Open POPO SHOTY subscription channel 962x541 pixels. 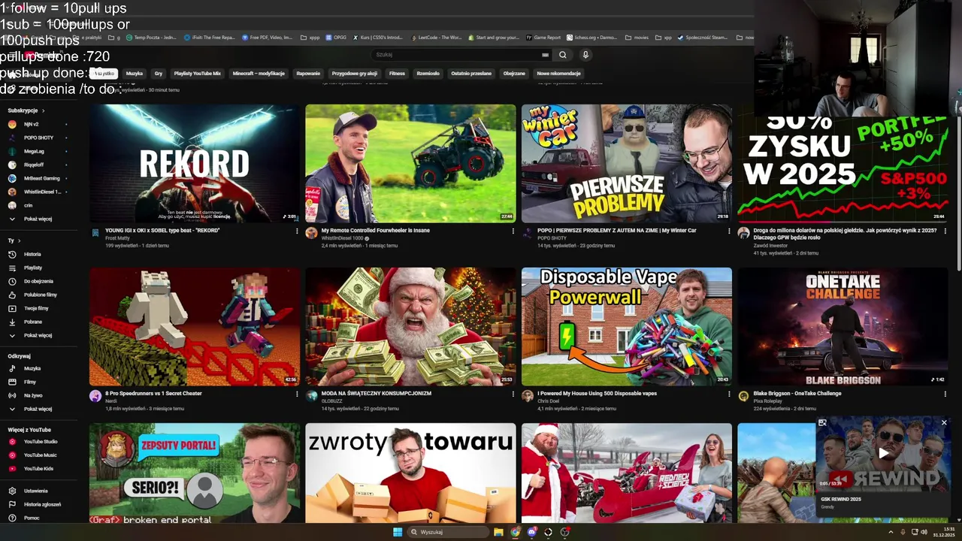tap(38, 138)
